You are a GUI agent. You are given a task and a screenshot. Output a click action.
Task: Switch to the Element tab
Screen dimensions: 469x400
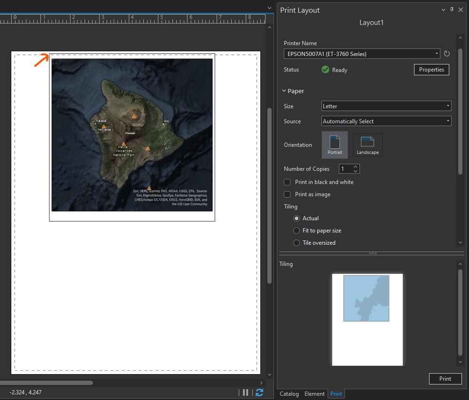coord(314,394)
